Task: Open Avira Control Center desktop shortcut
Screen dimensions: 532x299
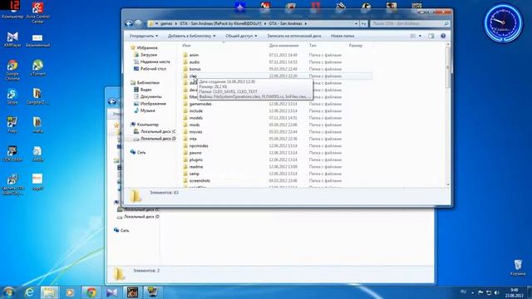Action: coord(37,12)
